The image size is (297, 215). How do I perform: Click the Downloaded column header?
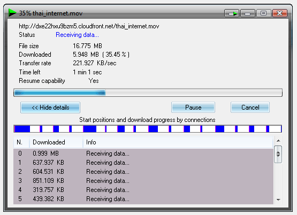pos(56,142)
